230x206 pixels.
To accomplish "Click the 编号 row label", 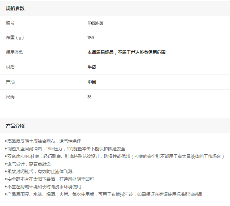I will click(10, 23).
